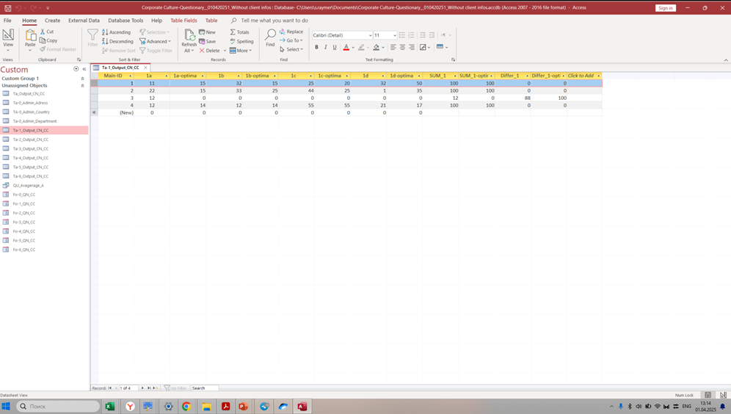
Task: Create a New record
Action: click(x=208, y=32)
